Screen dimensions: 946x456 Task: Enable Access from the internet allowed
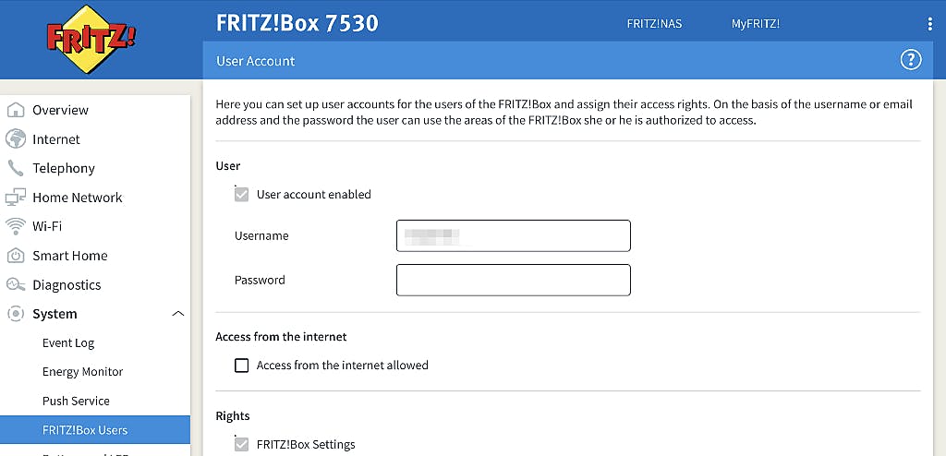point(242,366)
